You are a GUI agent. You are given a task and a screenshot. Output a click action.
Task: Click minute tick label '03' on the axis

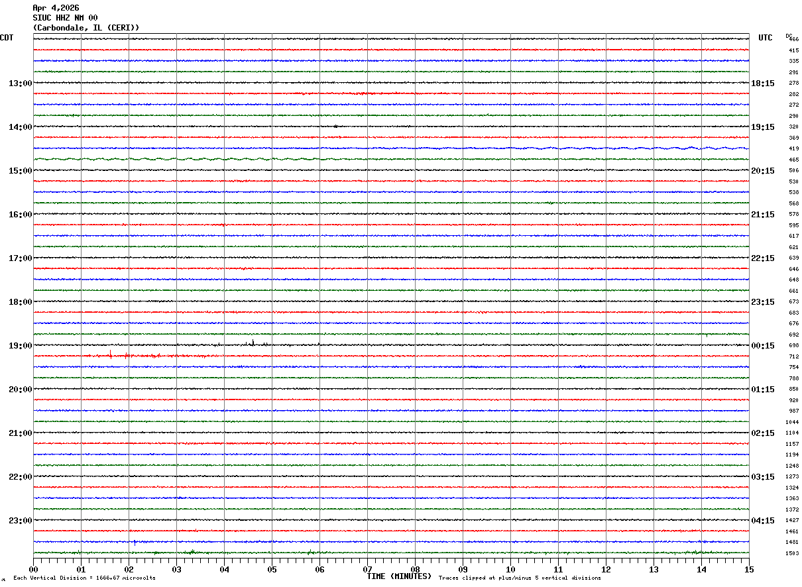[x=176, y=569]
